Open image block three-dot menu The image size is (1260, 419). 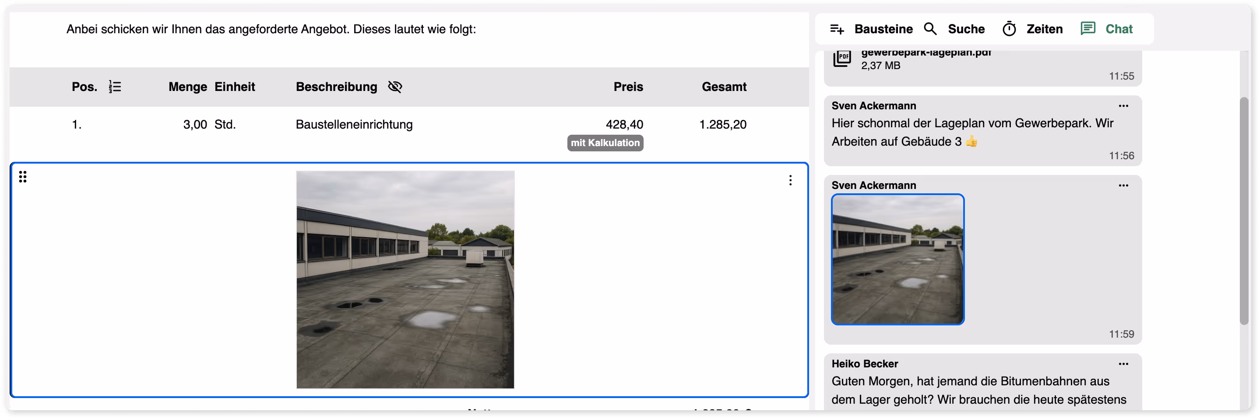tap(790, 180)
